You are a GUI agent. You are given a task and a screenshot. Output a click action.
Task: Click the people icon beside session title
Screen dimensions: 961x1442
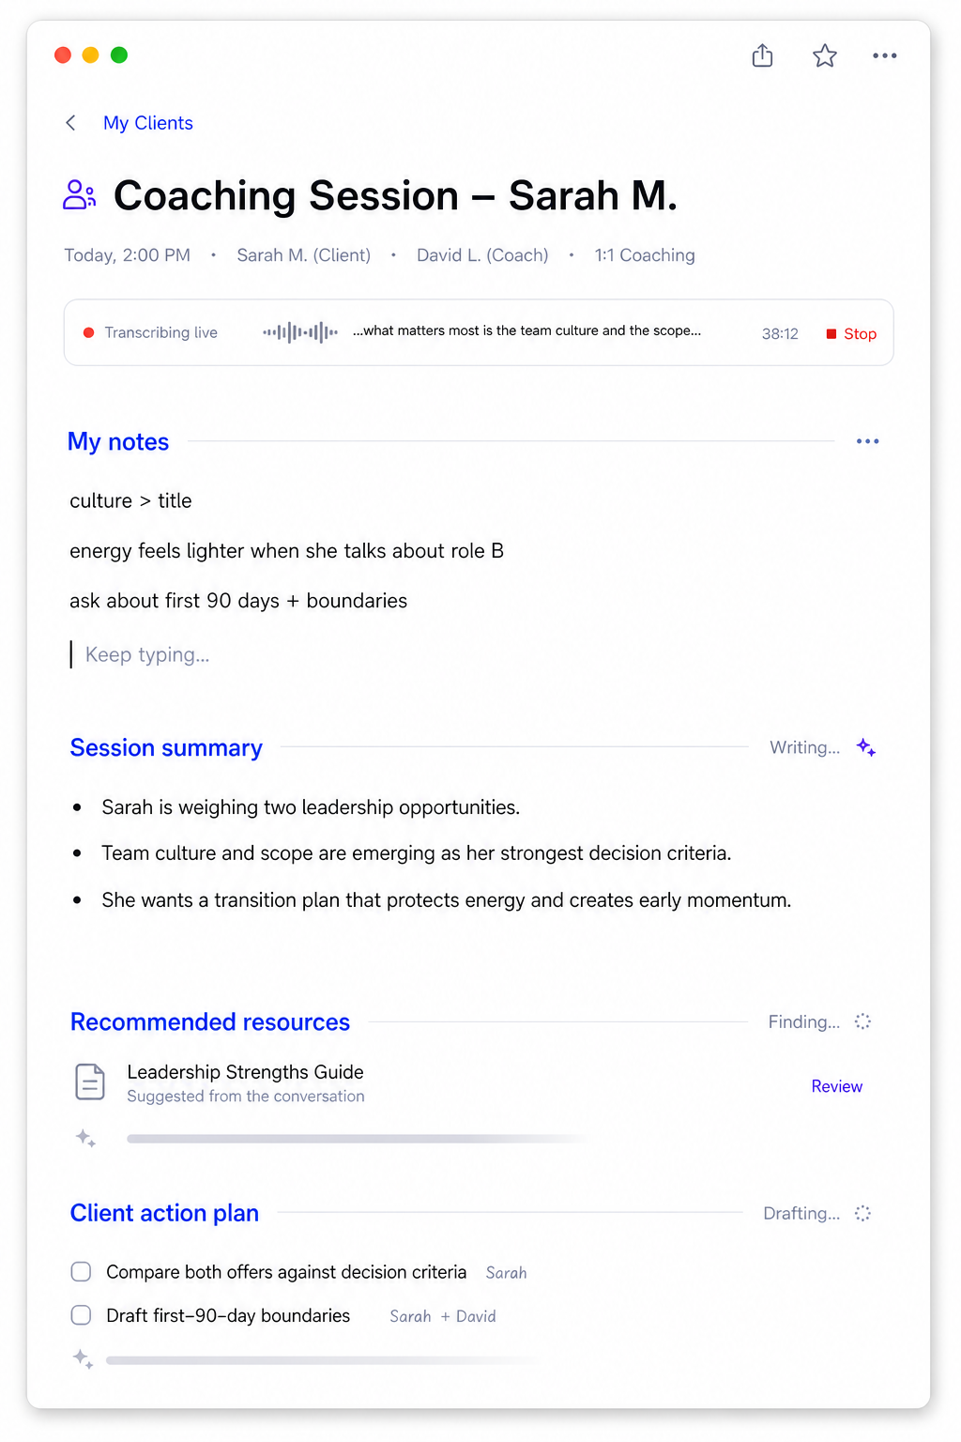[80, 195]
